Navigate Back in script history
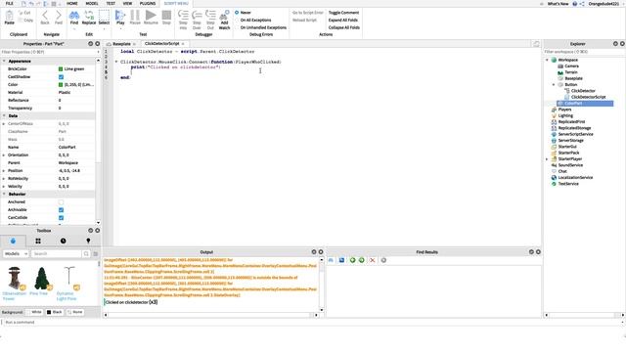This screenshot has width=626, height=352. coord(45,18)
